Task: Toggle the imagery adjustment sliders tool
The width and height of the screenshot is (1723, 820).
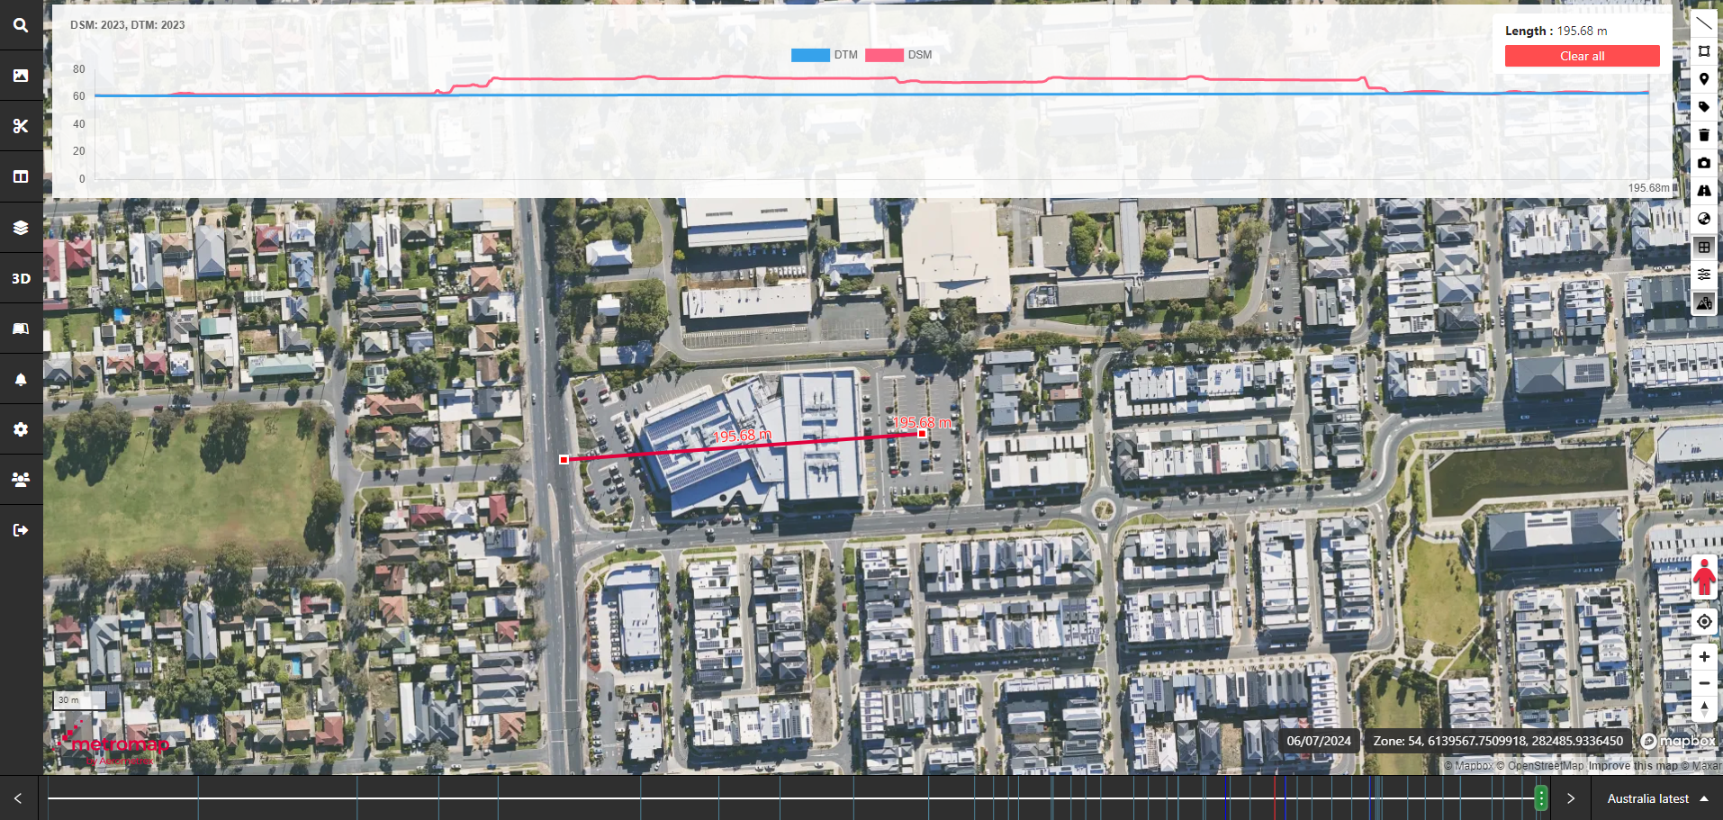Action: point(1703,275)
